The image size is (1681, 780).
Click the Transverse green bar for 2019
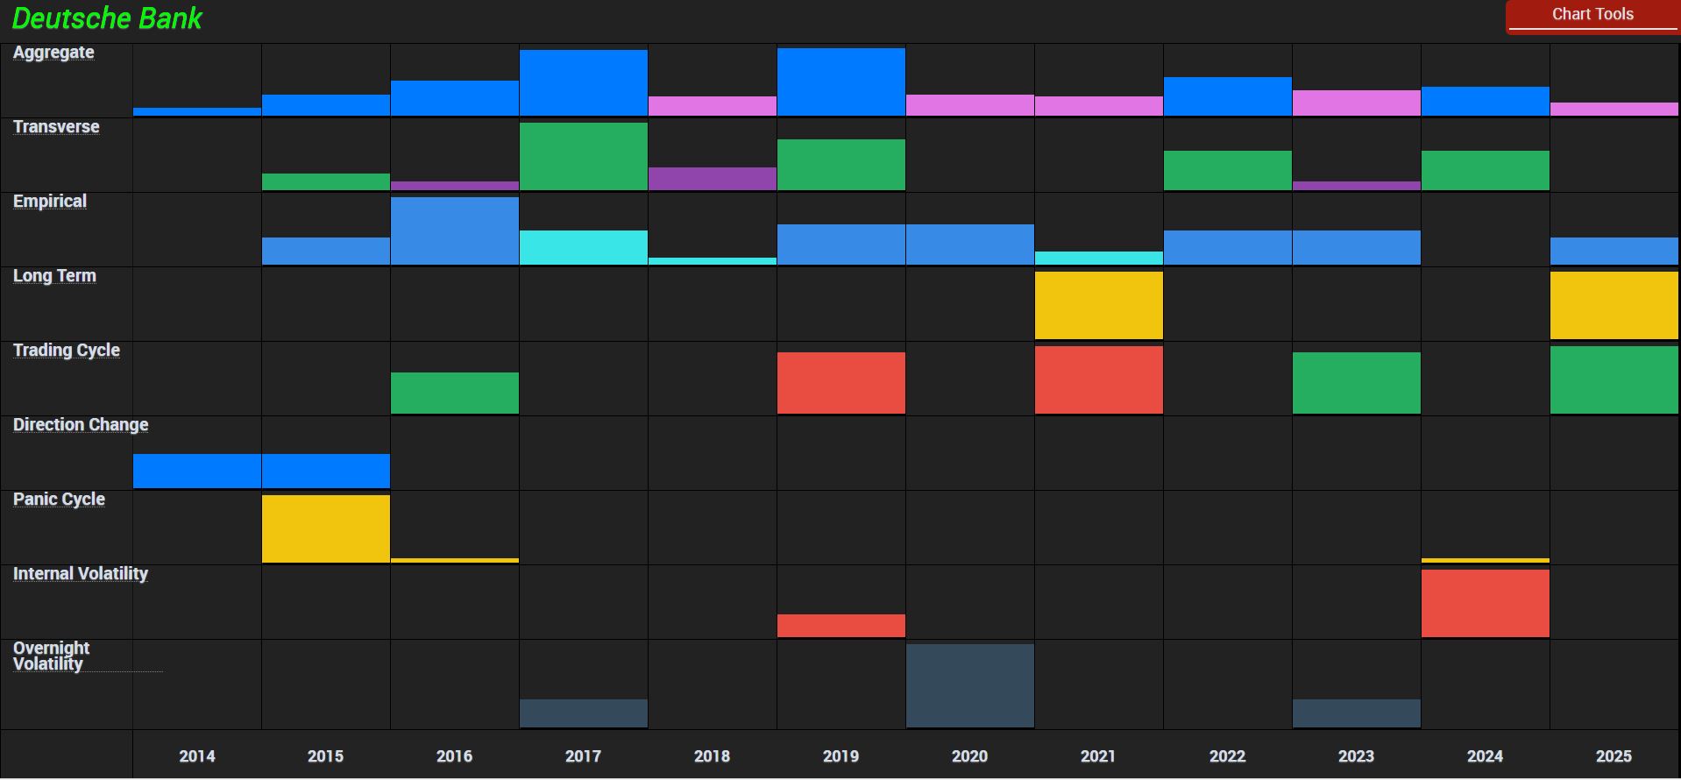coord(841,165)
